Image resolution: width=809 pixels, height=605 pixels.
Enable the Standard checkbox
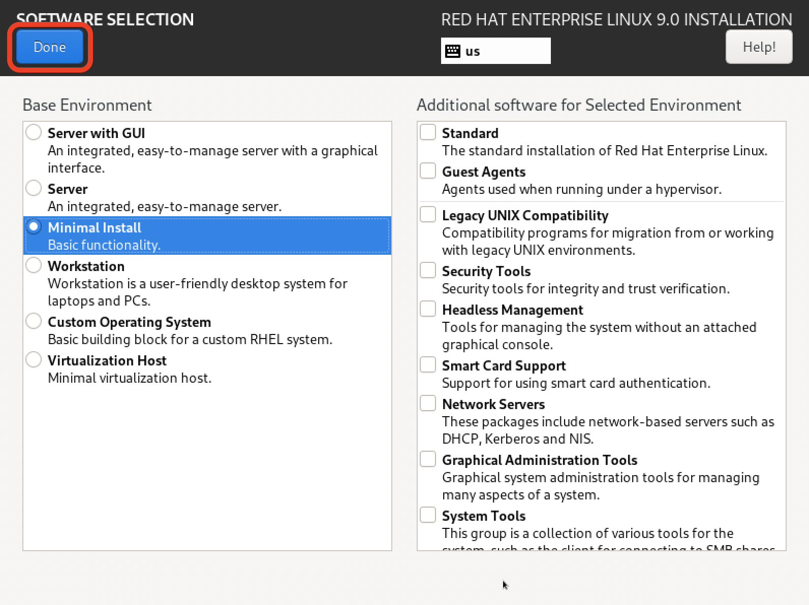click(428, 132)
